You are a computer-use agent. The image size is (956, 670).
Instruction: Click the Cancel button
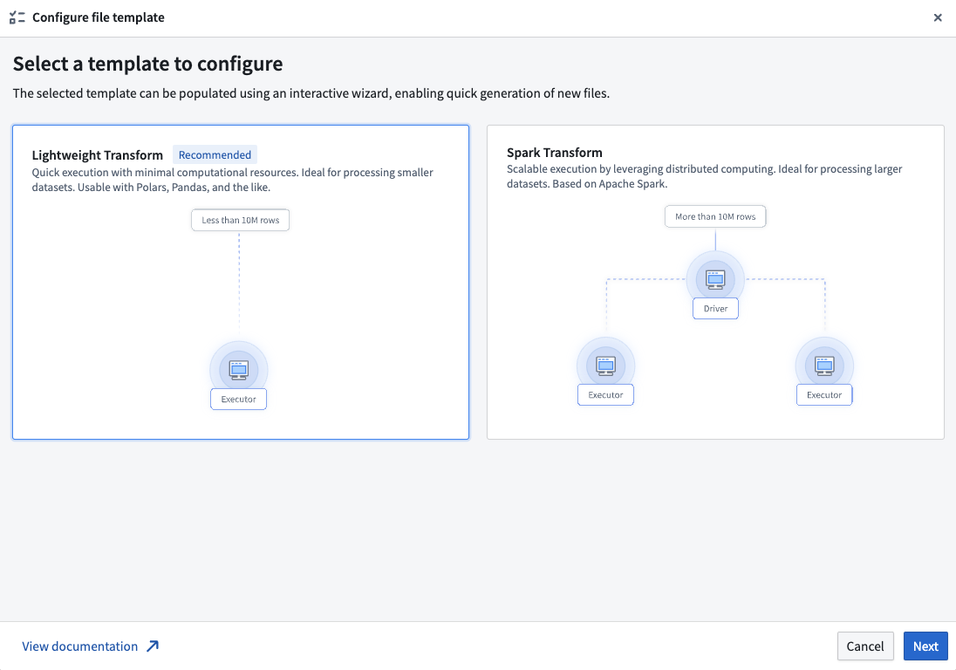click(865, 646)
